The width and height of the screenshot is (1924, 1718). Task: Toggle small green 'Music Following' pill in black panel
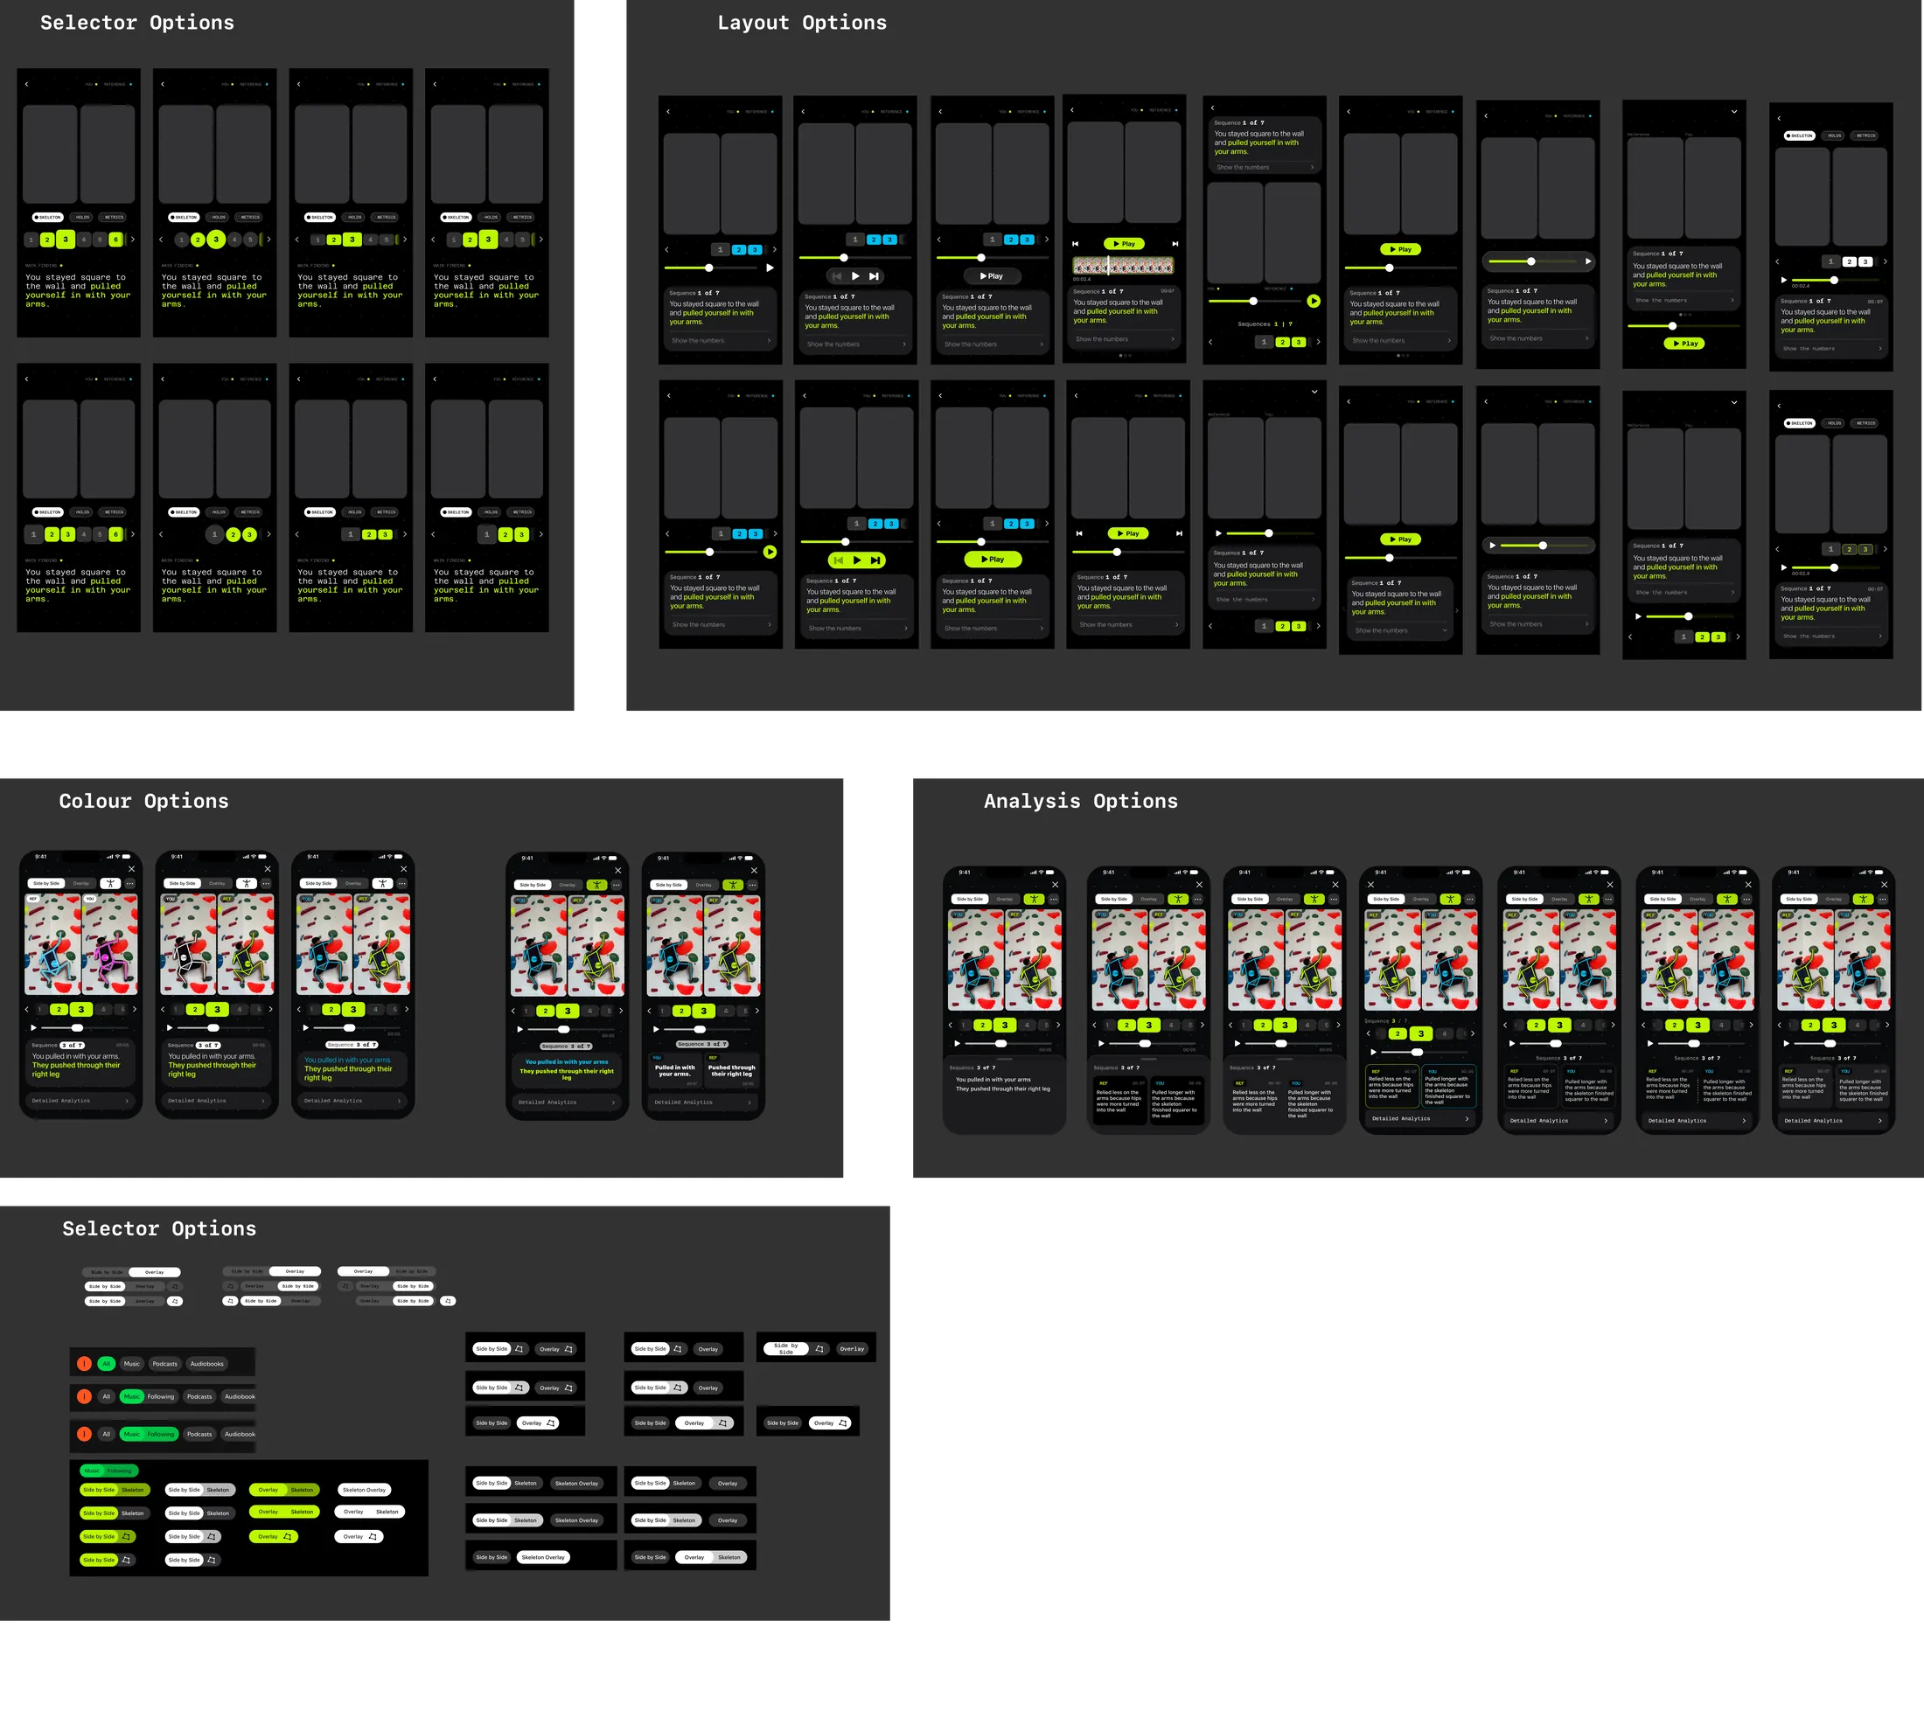point(108,1470)
